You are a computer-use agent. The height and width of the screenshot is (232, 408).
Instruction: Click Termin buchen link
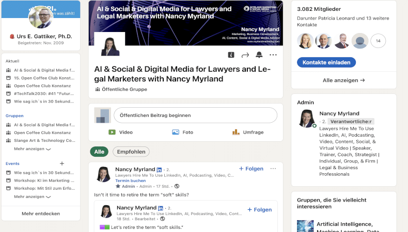[130, 180]
